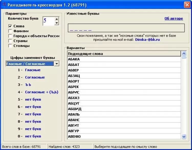
Task: Click the known letters input field
Action: (x=126, y=28)
